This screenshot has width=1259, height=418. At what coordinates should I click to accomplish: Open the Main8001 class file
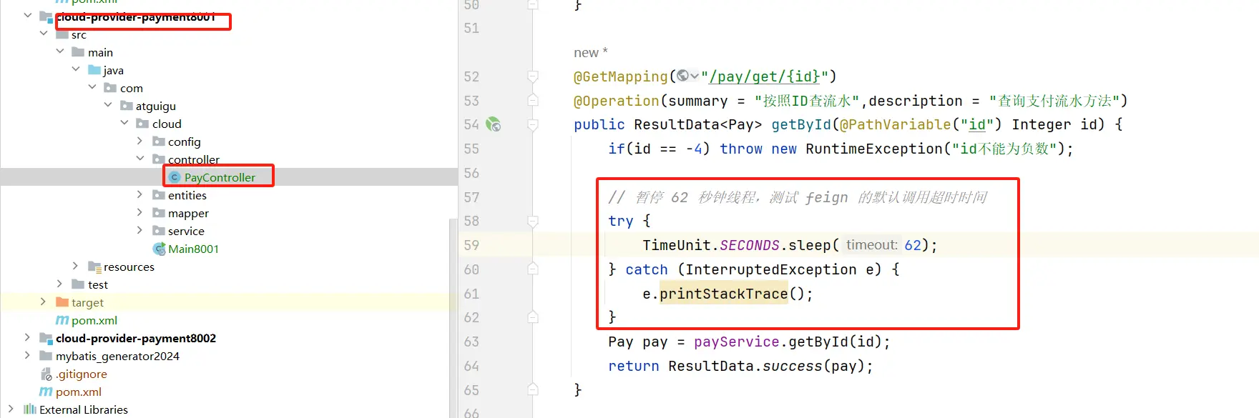pyautogui.click(x=193, y=249)
